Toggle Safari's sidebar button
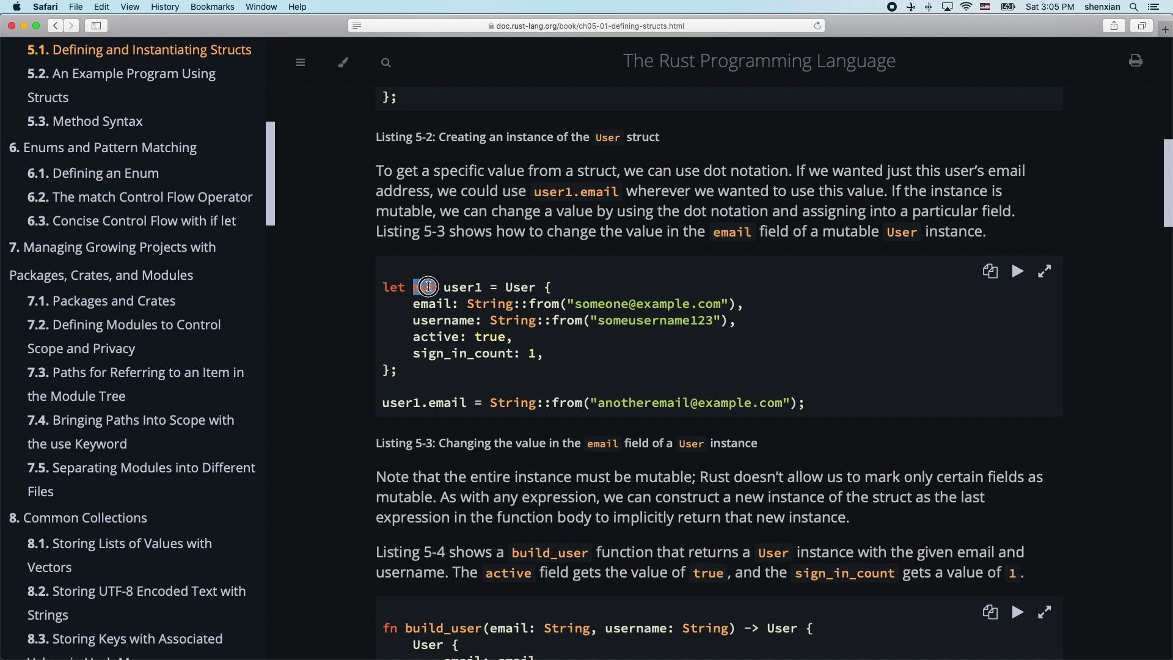Screen dimensions: 1173x660 click(x=96, y=26)
